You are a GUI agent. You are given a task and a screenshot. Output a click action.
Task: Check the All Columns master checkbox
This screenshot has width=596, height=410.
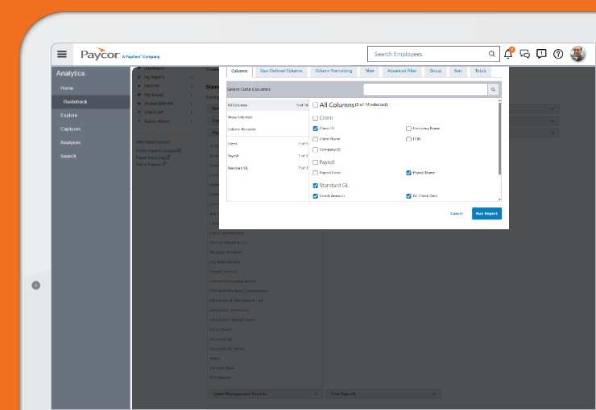click(x=315, y=105)
